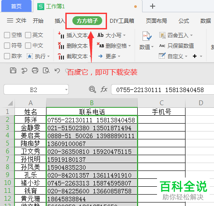
Task: Select the cell with name 陈洋
Action: pos(30,120)
